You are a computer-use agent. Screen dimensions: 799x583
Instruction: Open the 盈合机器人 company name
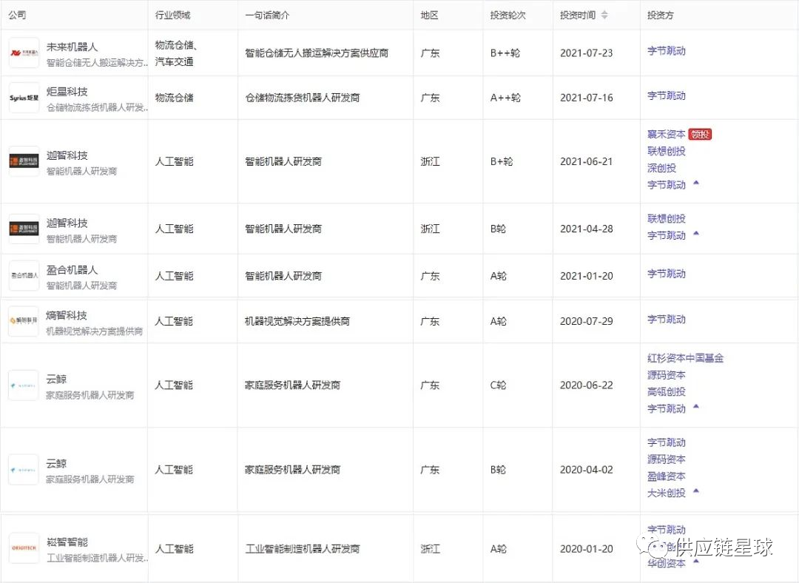click(72, 269)
